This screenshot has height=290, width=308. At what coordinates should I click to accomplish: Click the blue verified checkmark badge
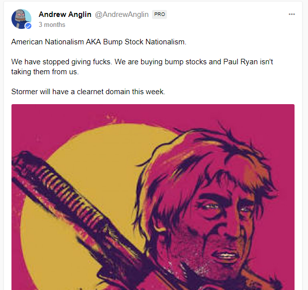click(x=28, y=26)
